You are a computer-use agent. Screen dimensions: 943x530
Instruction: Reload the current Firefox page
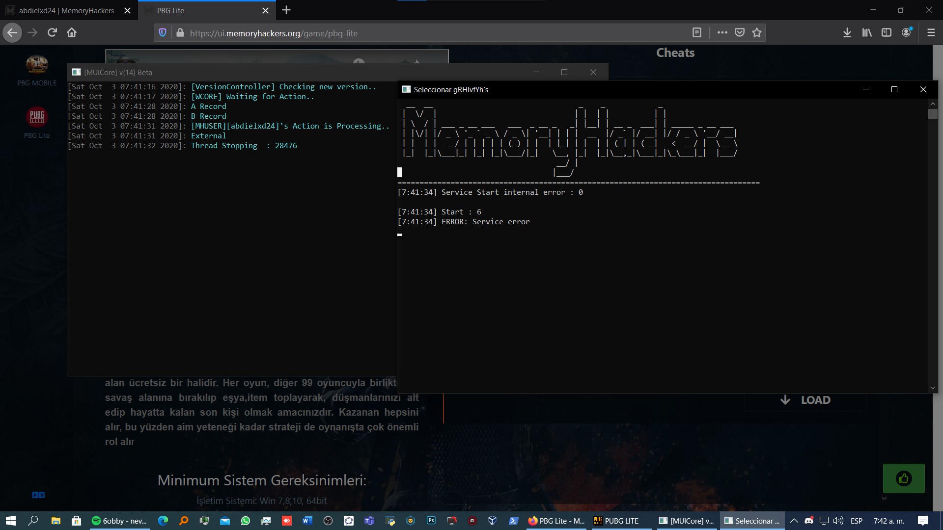pos(52,33)
